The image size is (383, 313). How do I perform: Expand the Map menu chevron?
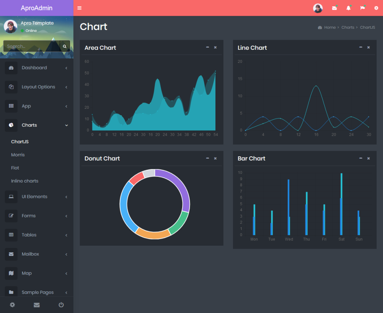coord(66,273)
